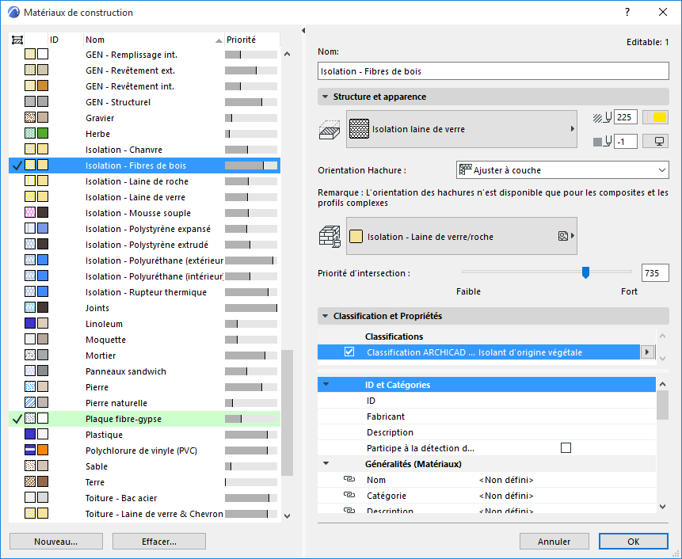The image size is (682, 559).
Task: Open the Orientation Hachure dropdown
Action: (562, 170)
